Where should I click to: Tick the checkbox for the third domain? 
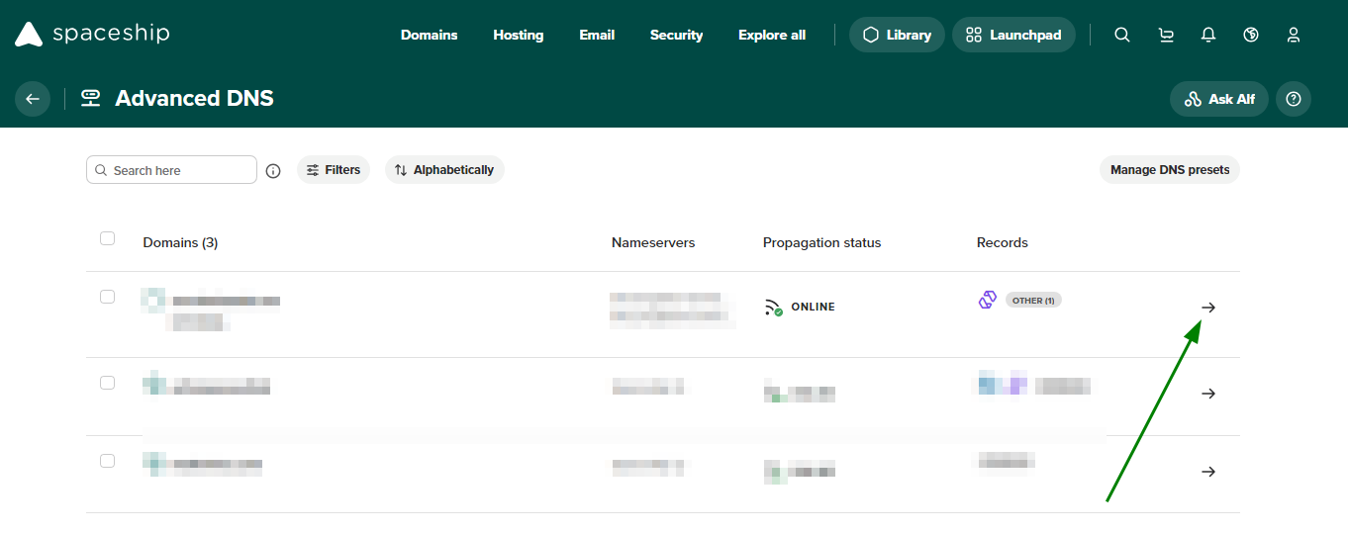coord(108,461)
